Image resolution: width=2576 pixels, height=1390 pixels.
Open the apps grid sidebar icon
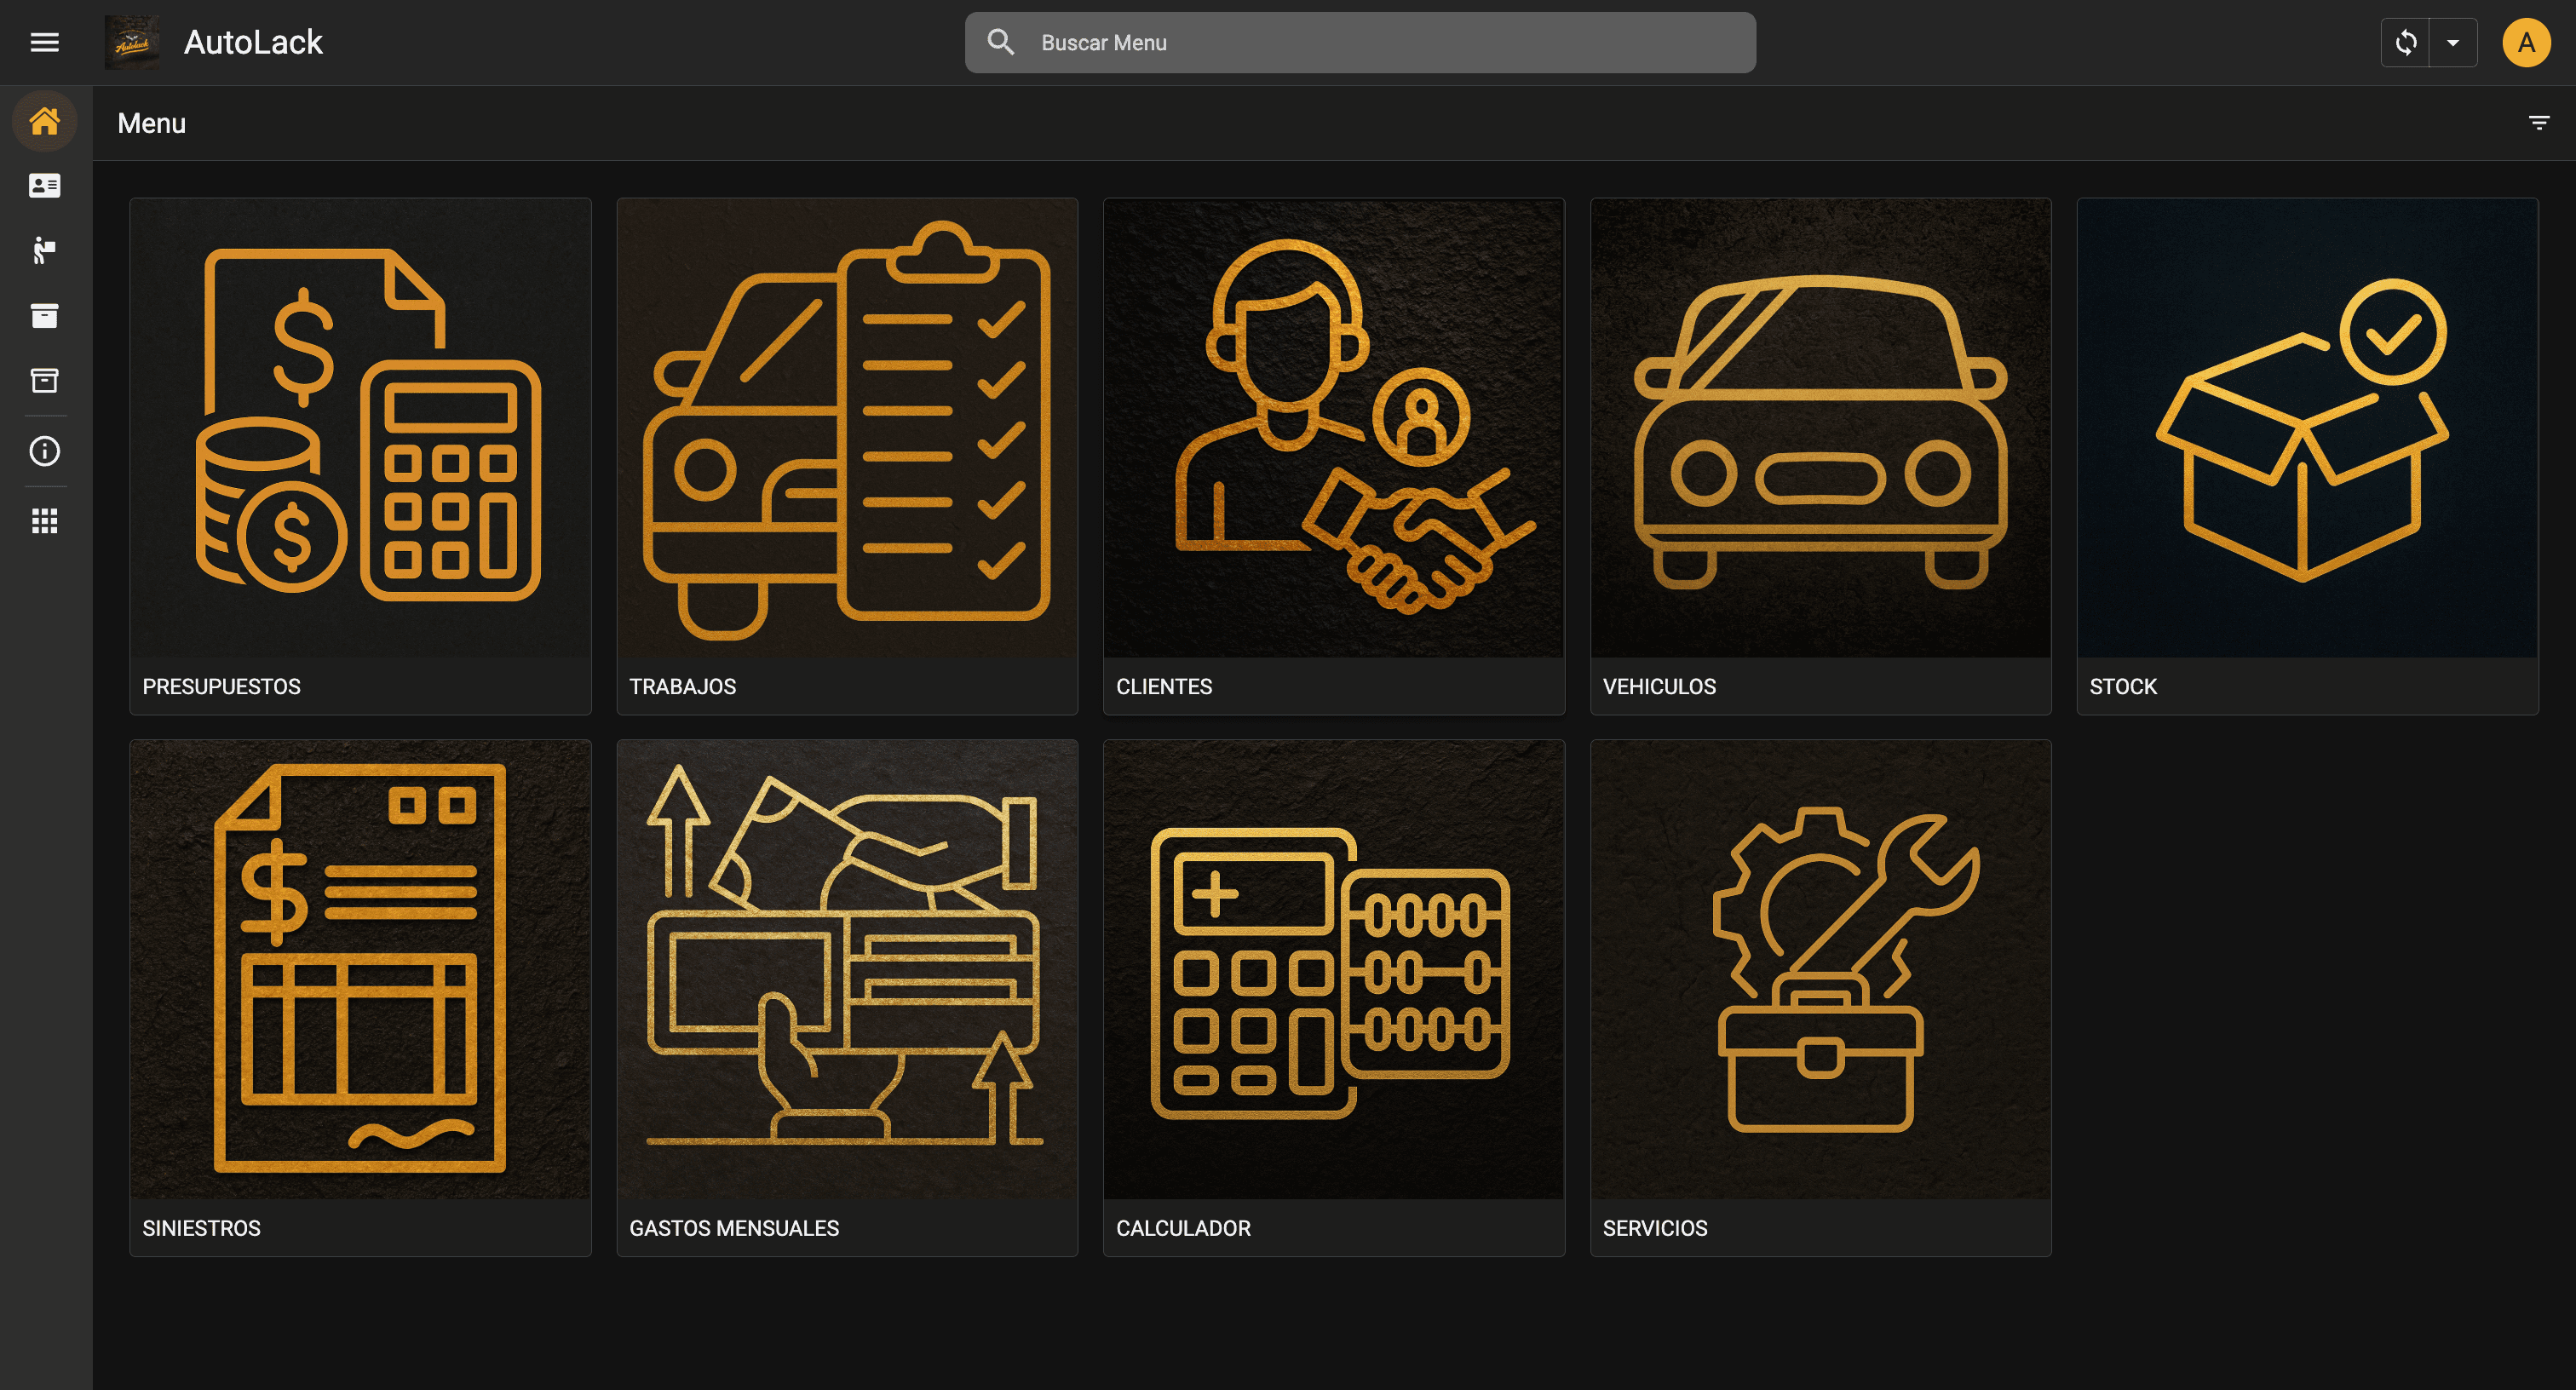(x=44, y=521)
